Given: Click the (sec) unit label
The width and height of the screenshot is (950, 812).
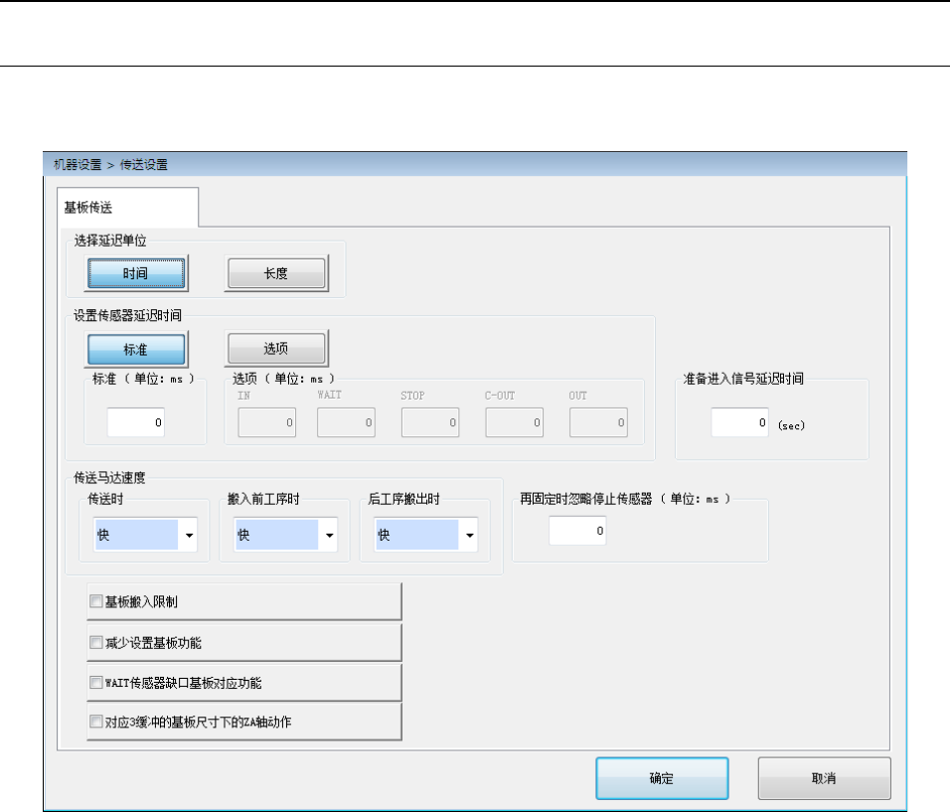Looking at the screenshot, I should click(791, 425).
